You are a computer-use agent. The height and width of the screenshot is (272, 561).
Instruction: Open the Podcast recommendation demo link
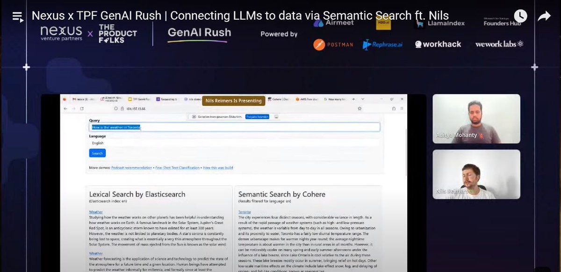(x=132, y=167)
